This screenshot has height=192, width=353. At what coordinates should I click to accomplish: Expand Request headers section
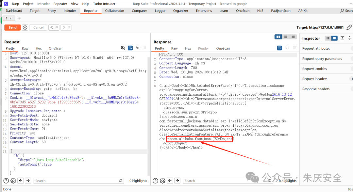tap(327, 79)
